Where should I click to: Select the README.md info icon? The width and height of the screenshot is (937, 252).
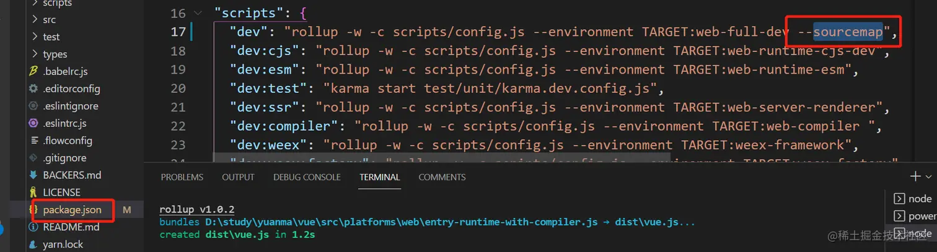click(x=33, y=227)
